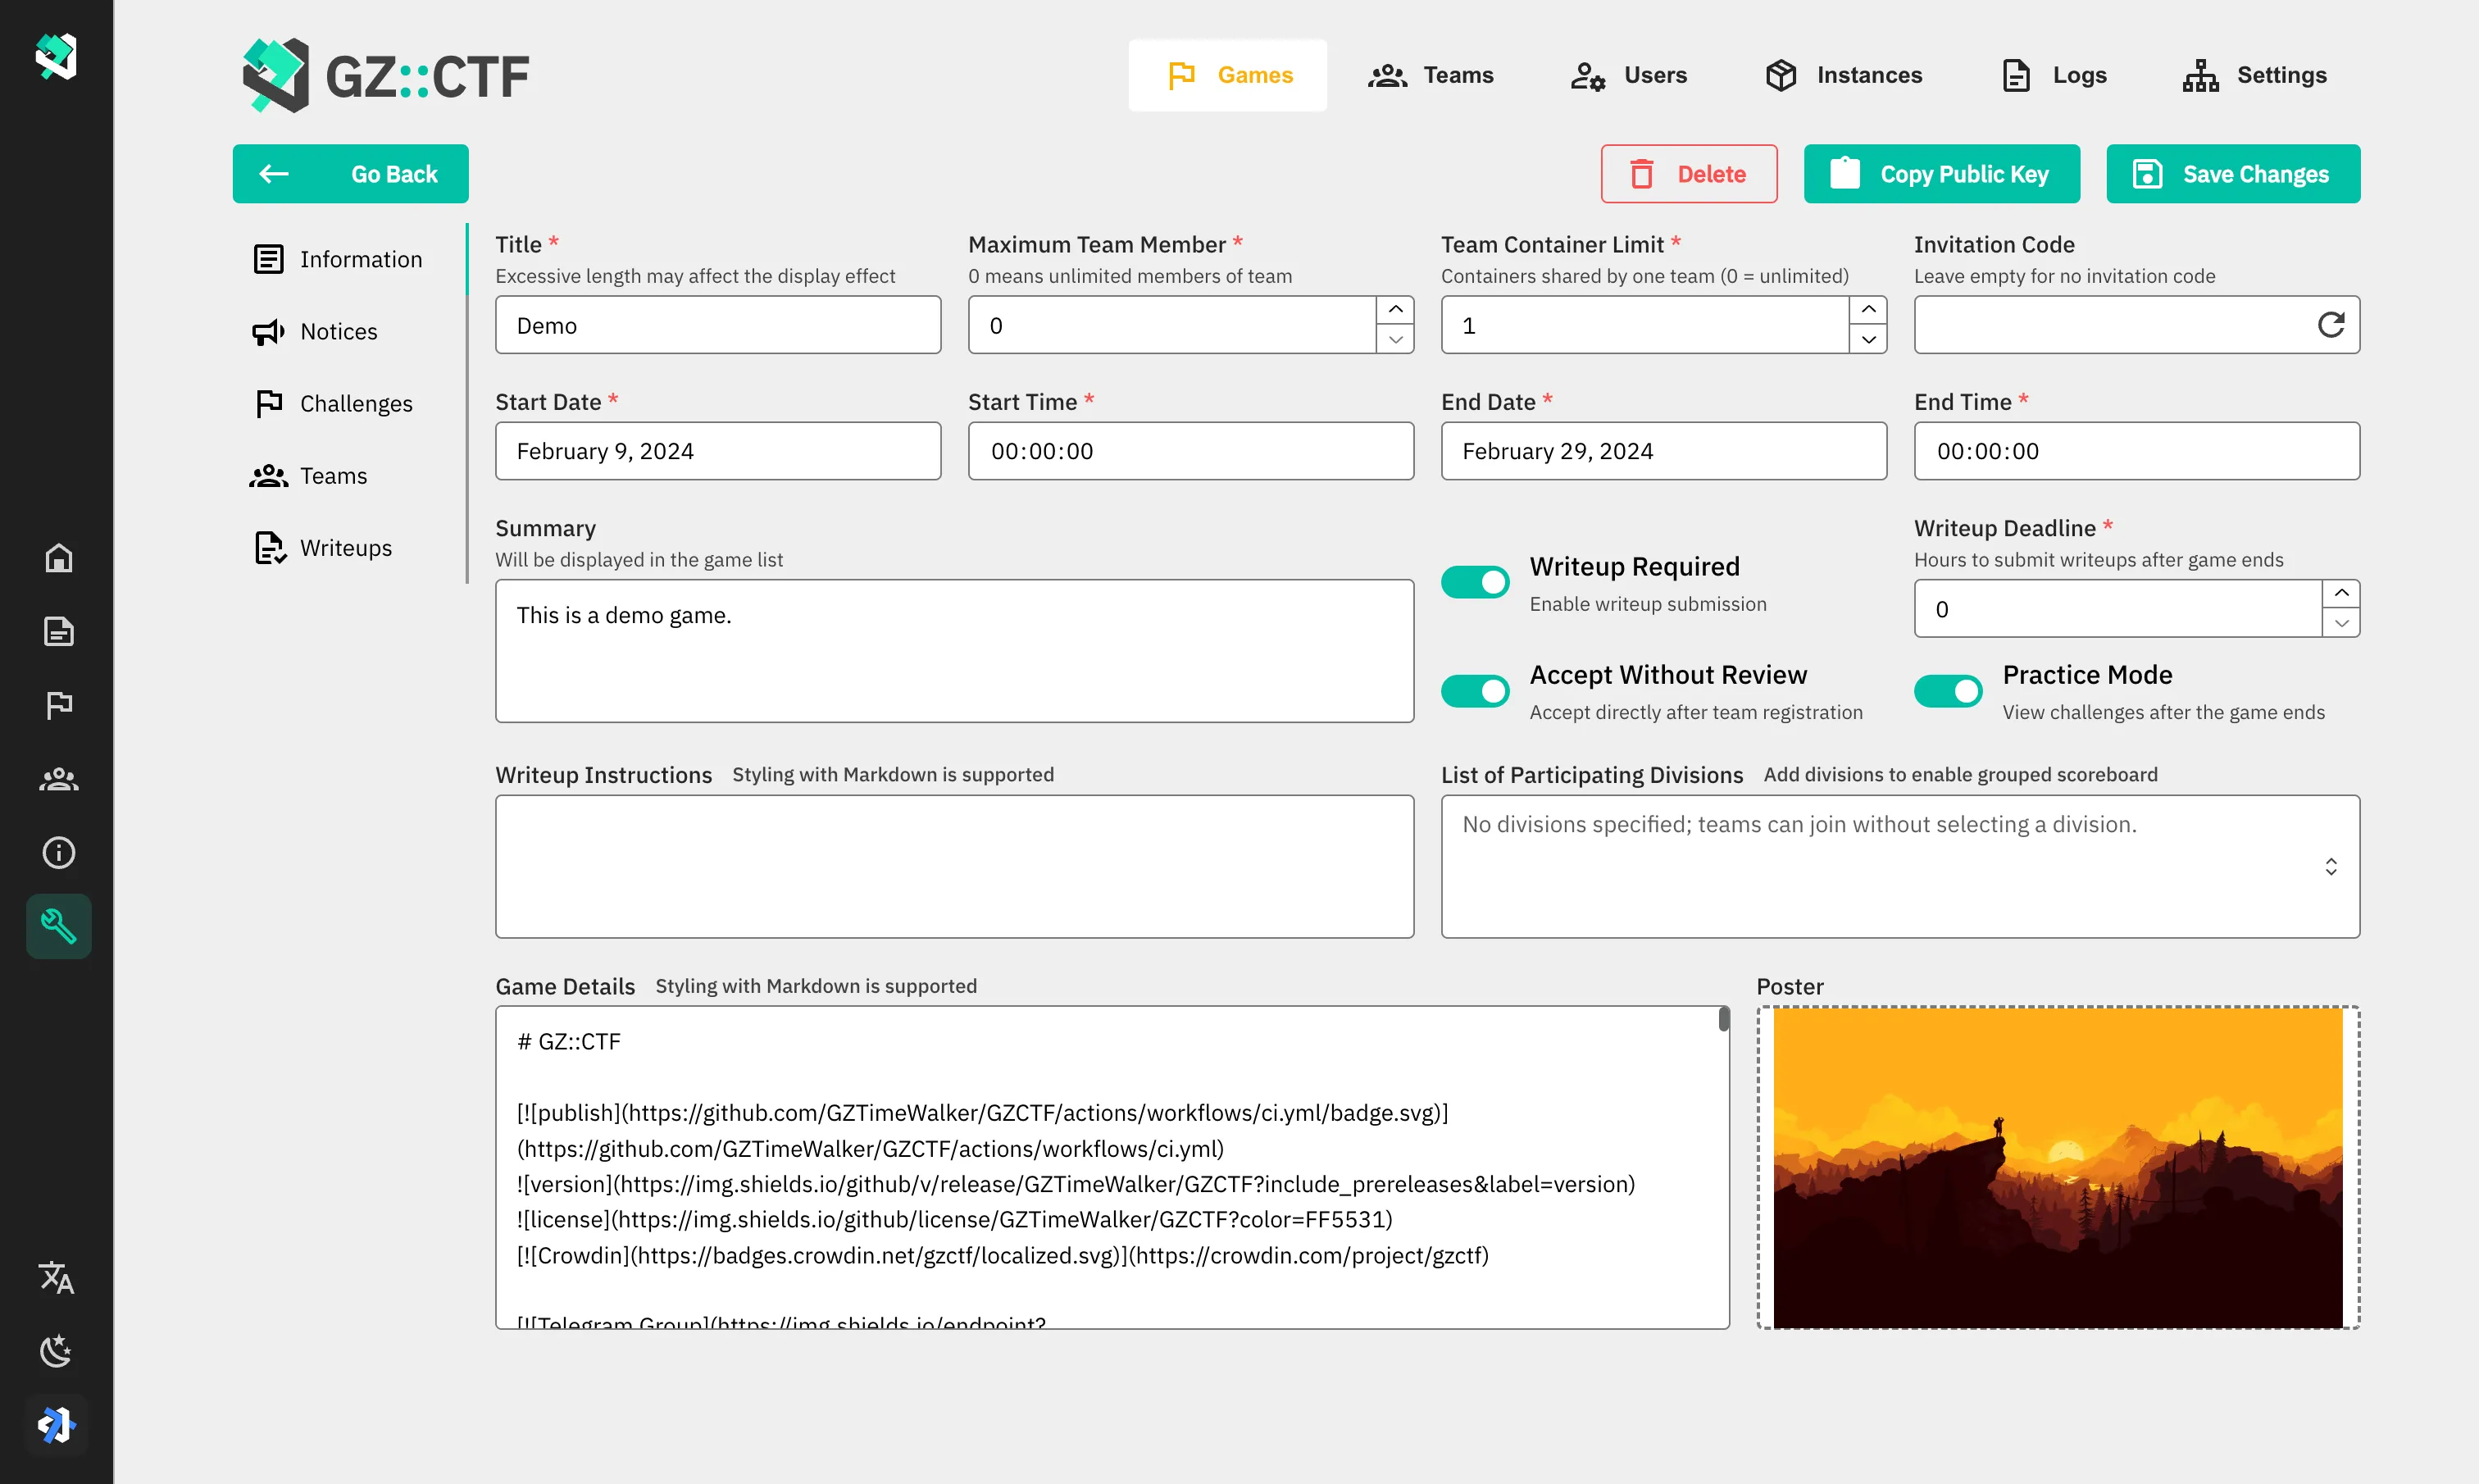This screenshot has height=1484, width=2479.
Task: Click the Game Details scrollbar handle
Action: (x=1724, y=1020)
